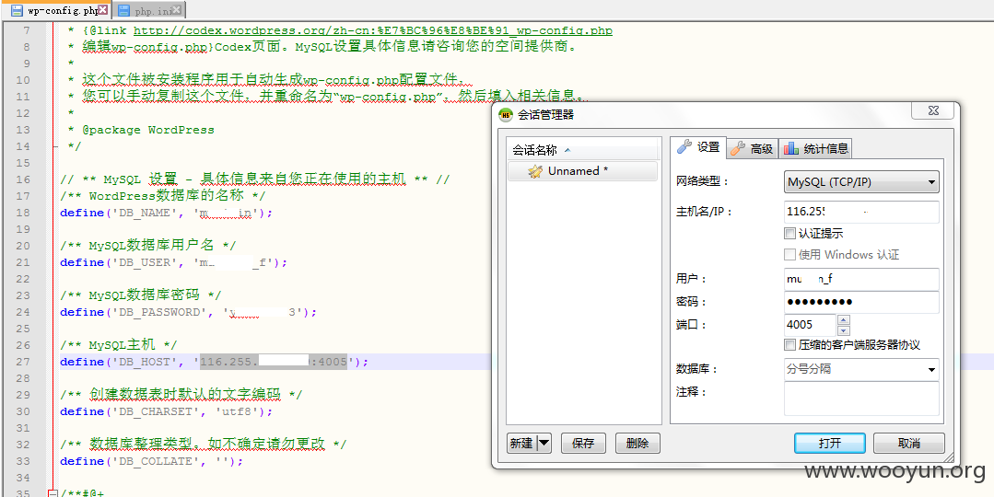Click the highlighted DB_HOST value on line 27
This screenshot has height=497, width=994.
[x=274, y=362]
